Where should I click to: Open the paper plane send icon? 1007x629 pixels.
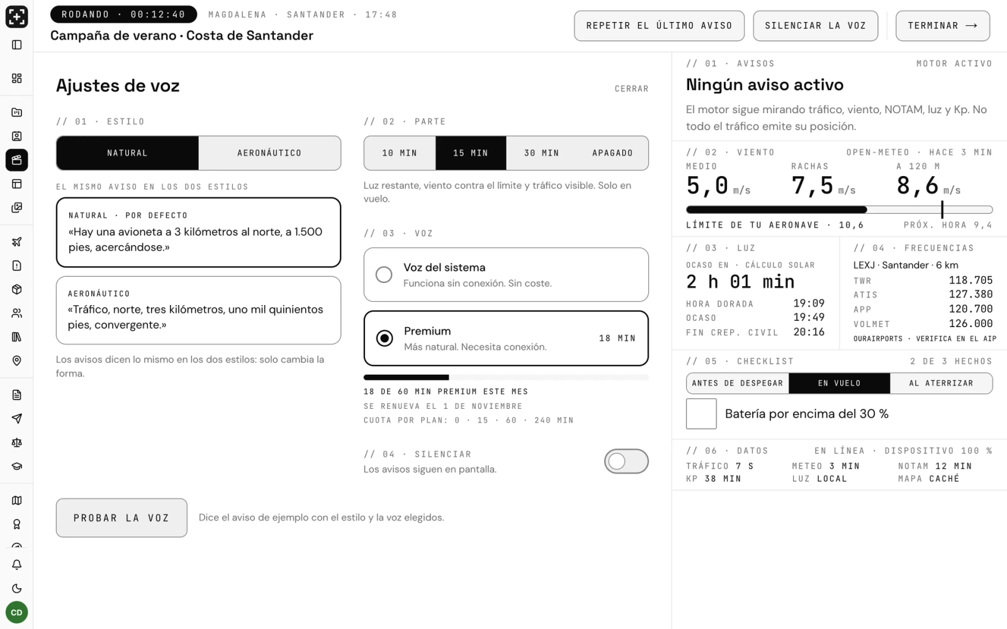click(17, 419)
